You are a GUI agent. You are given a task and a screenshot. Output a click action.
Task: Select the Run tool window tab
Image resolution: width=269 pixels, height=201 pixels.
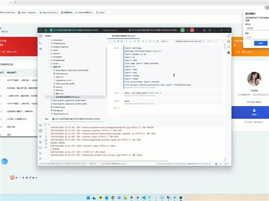(47, 119)
